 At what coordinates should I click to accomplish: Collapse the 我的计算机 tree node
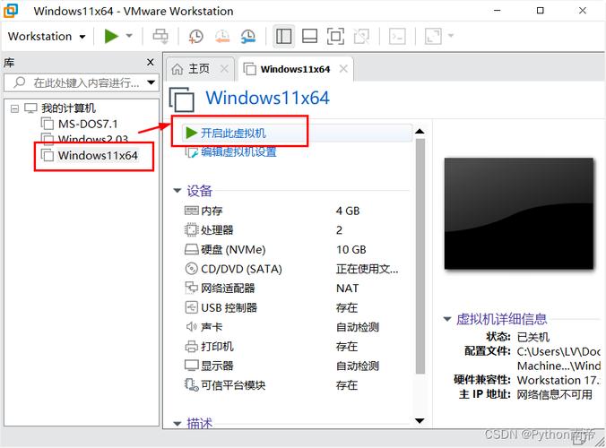tap(14, 108)
